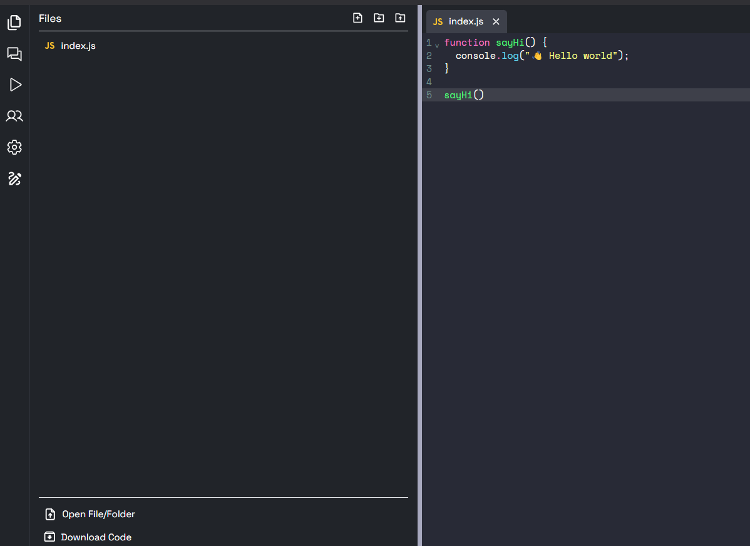Open the Chats panel from sidebar
The width and height of the screenshot is (750, 546).
point(14,54)
